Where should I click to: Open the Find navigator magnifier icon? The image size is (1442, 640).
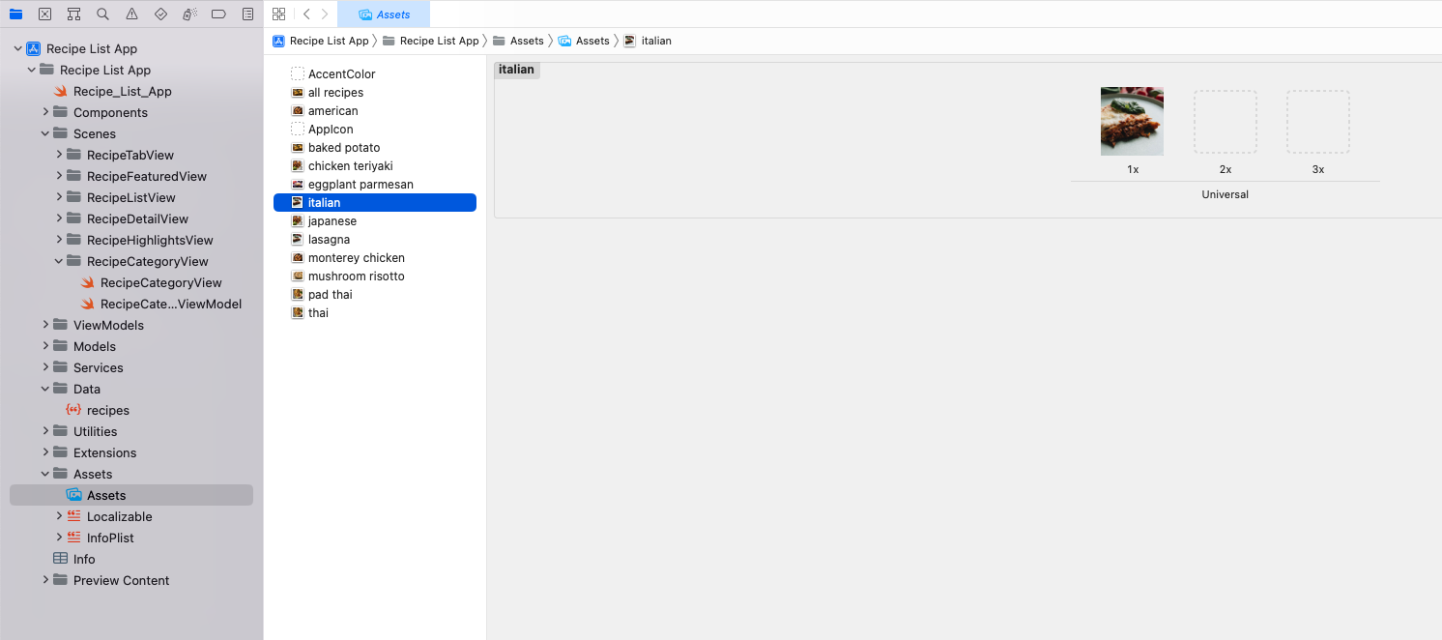[x=102, y=14]
